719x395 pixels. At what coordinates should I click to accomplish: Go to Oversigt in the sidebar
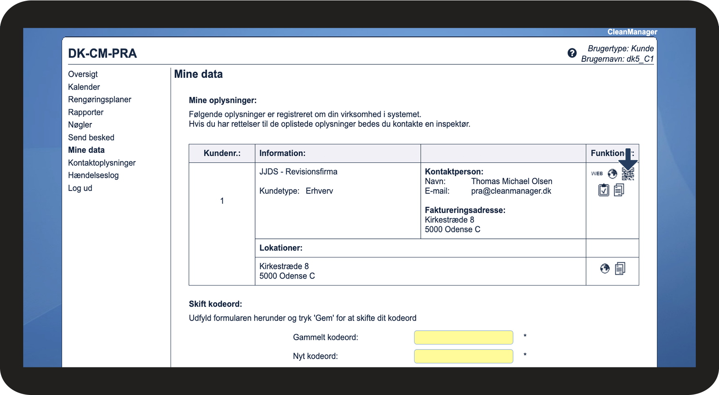[x=83, y=74]
